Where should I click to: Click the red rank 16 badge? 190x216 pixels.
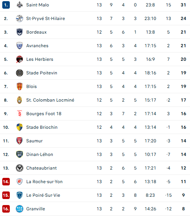point(6,209)
